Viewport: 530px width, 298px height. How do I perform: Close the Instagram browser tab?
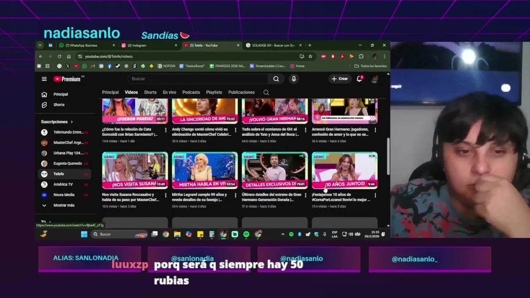click(176, 45)
